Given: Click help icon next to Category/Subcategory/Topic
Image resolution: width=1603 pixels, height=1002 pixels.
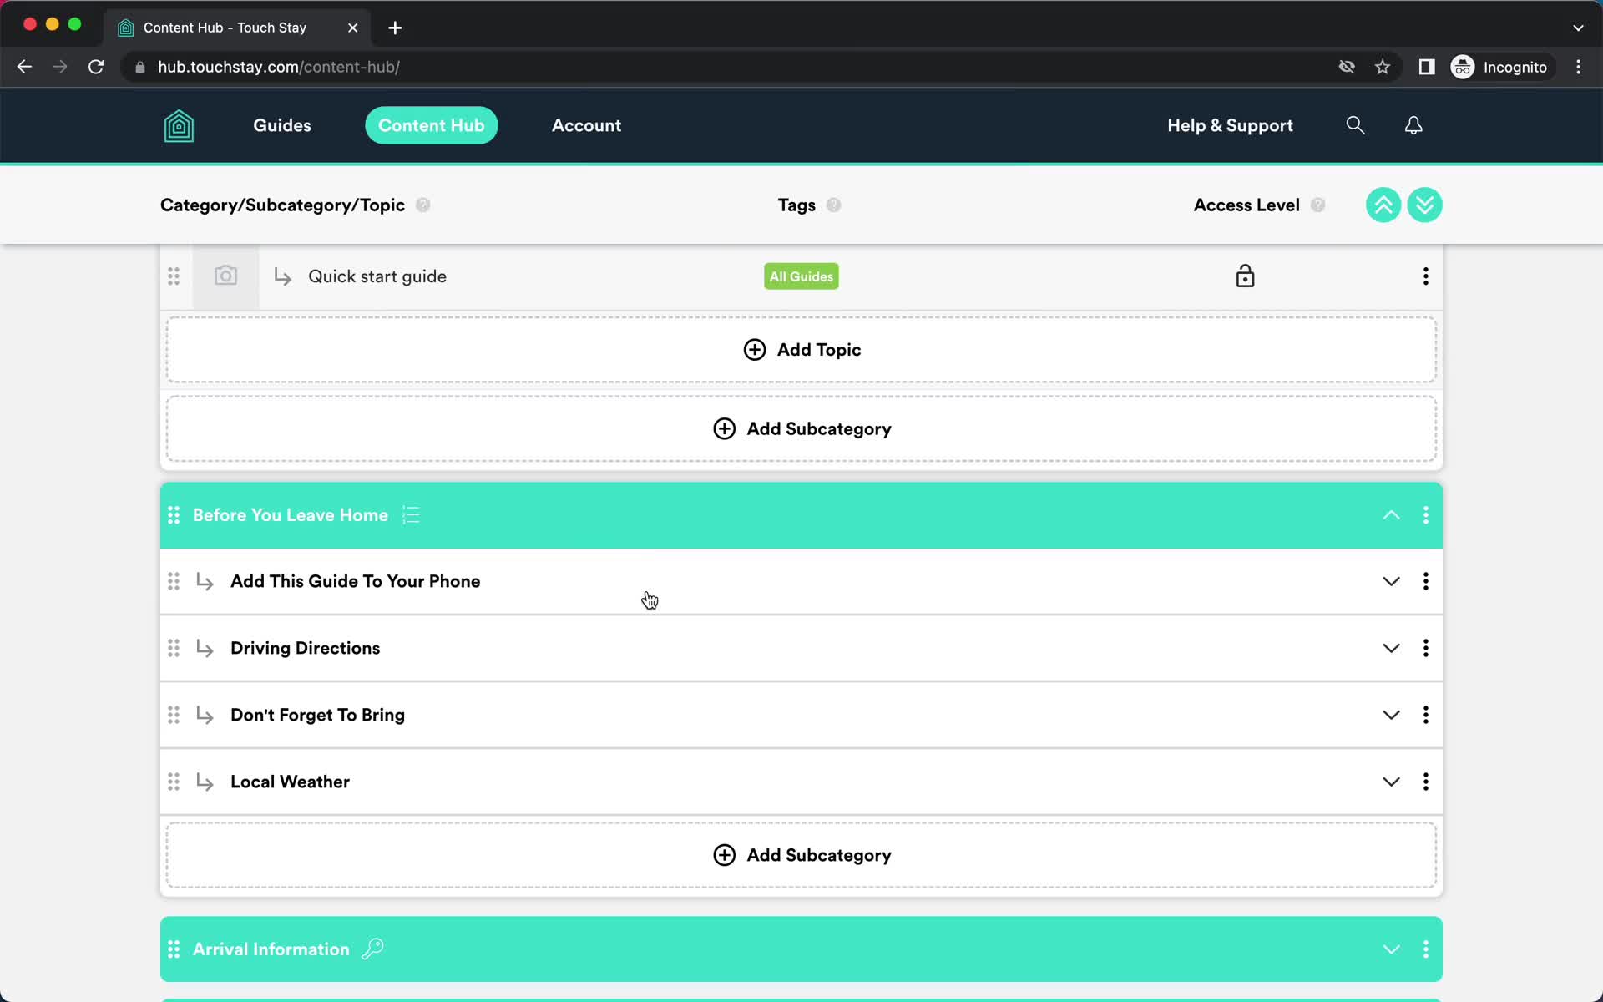Looking at the screenshot, I should coord(422,205).
